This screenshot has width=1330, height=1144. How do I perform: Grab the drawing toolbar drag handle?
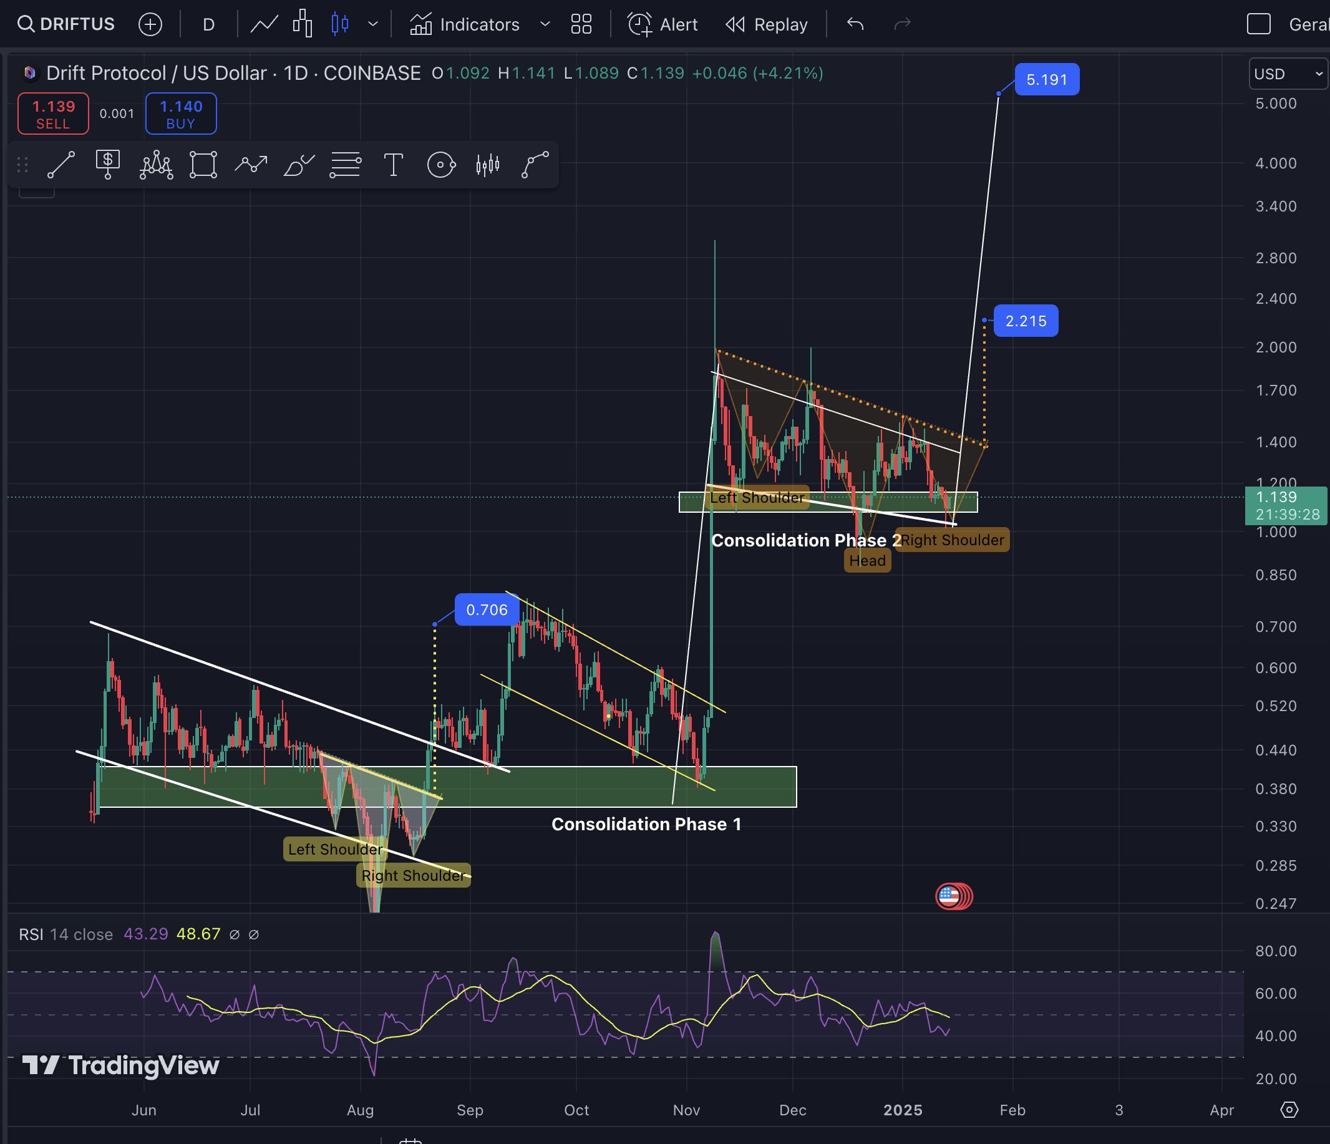(x=22, y=165)
